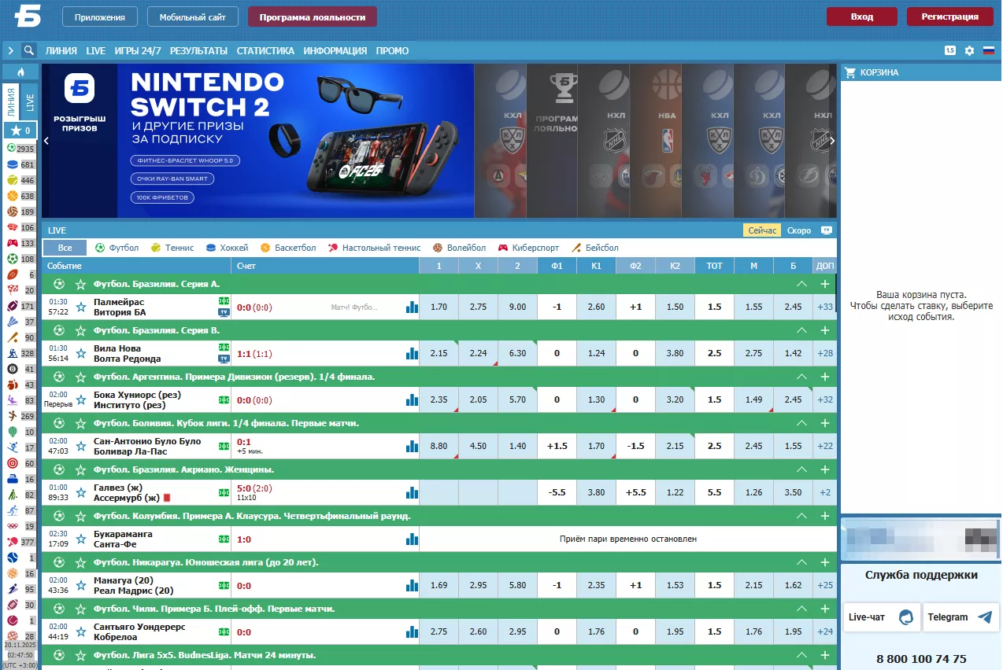Viewport: 1003px width, 670px height.
Task: Expand more bets +33 for Палмейрас match
Action: point(824,307)
